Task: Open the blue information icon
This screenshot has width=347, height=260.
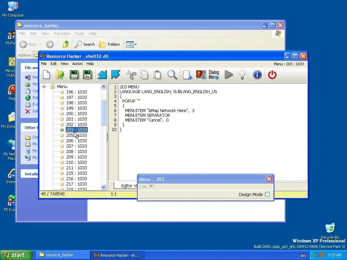Action: pos(257,75)
